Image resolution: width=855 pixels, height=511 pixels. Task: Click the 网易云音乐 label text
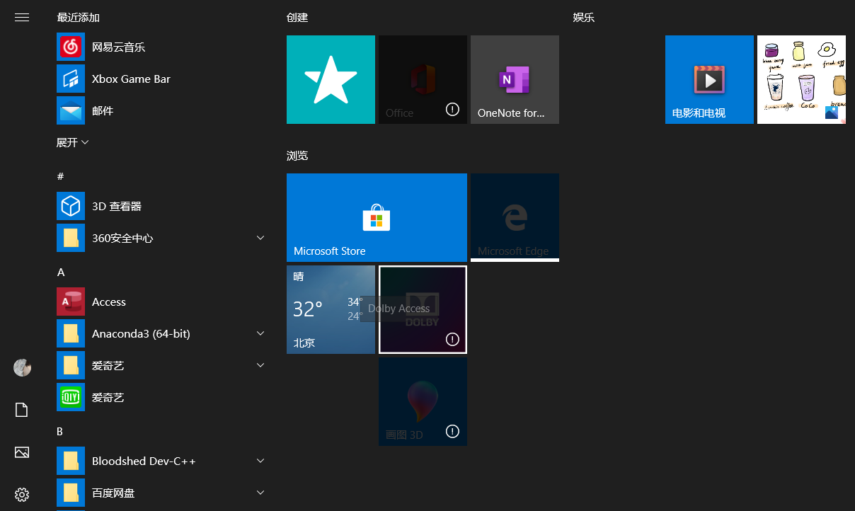click(118, 47)
